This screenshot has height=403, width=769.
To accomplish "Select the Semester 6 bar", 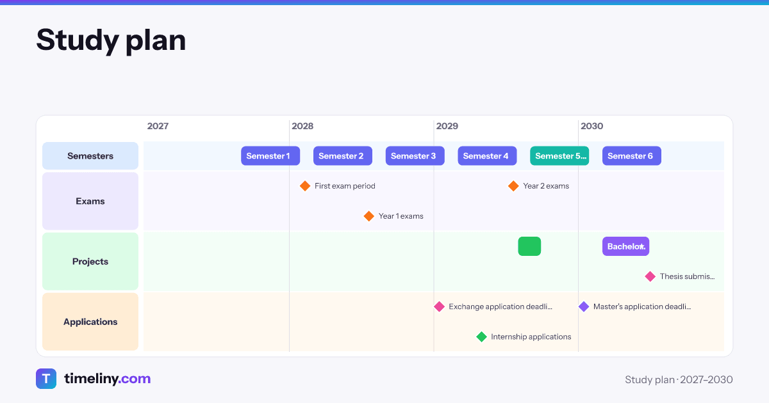I will tap(632, 156).
